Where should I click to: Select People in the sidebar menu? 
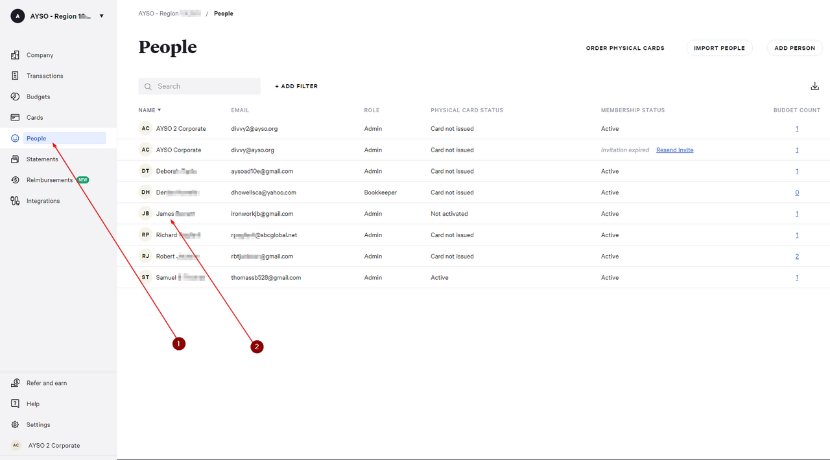coord(36,138)
